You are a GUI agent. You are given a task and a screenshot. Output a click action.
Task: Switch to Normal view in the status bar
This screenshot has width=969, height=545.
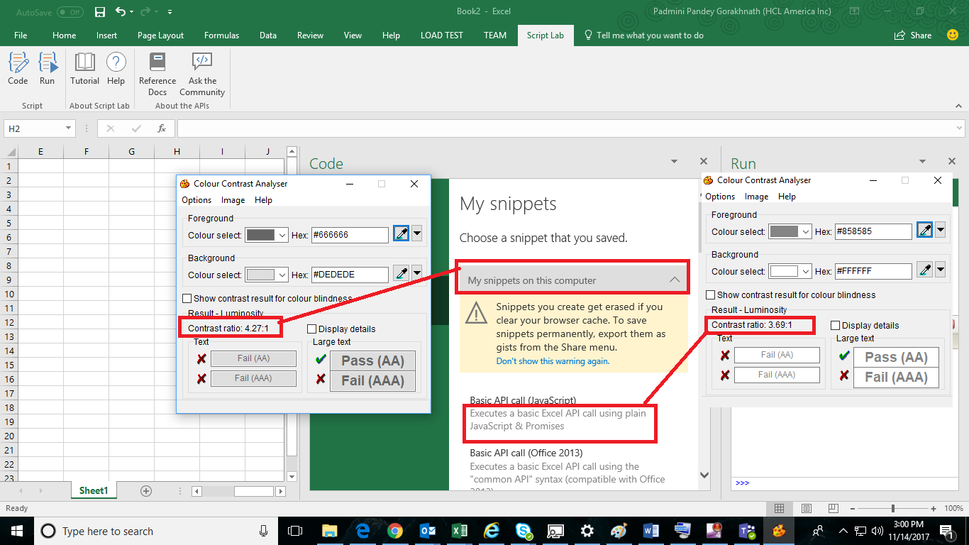tap(779, 508)
